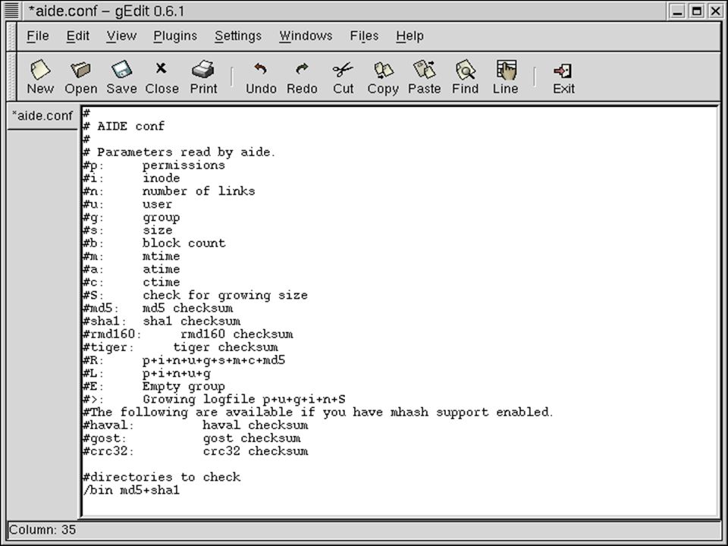Redo change using the Redo icon
728x546 pixels.
(302, 77)
